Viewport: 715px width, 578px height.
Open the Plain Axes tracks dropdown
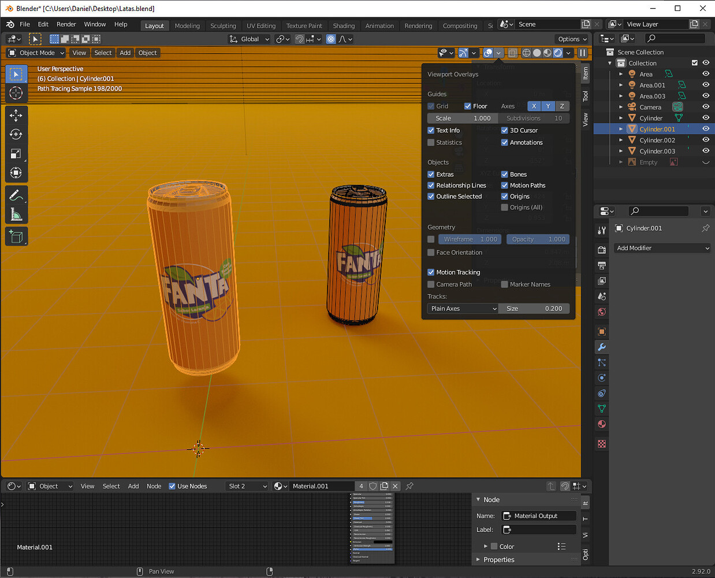[x=463, y=309]
